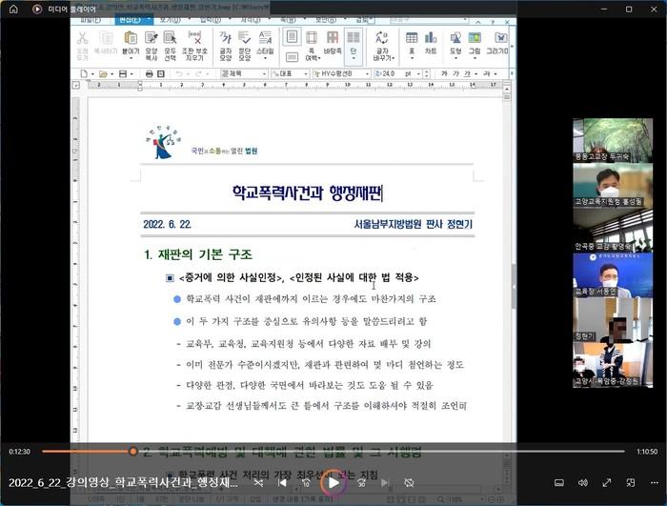The height and width of the screenshot is (506, 667).
Task: Click the 고양교육지원청 participant video tile
Action: (x=613, y=186)
